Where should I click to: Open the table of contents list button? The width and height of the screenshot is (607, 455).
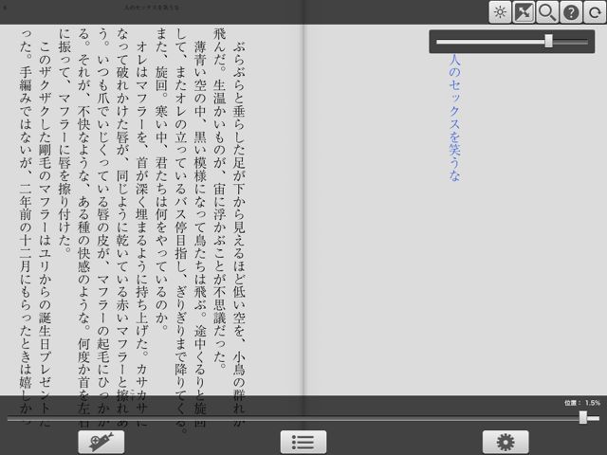coord(303,442)
